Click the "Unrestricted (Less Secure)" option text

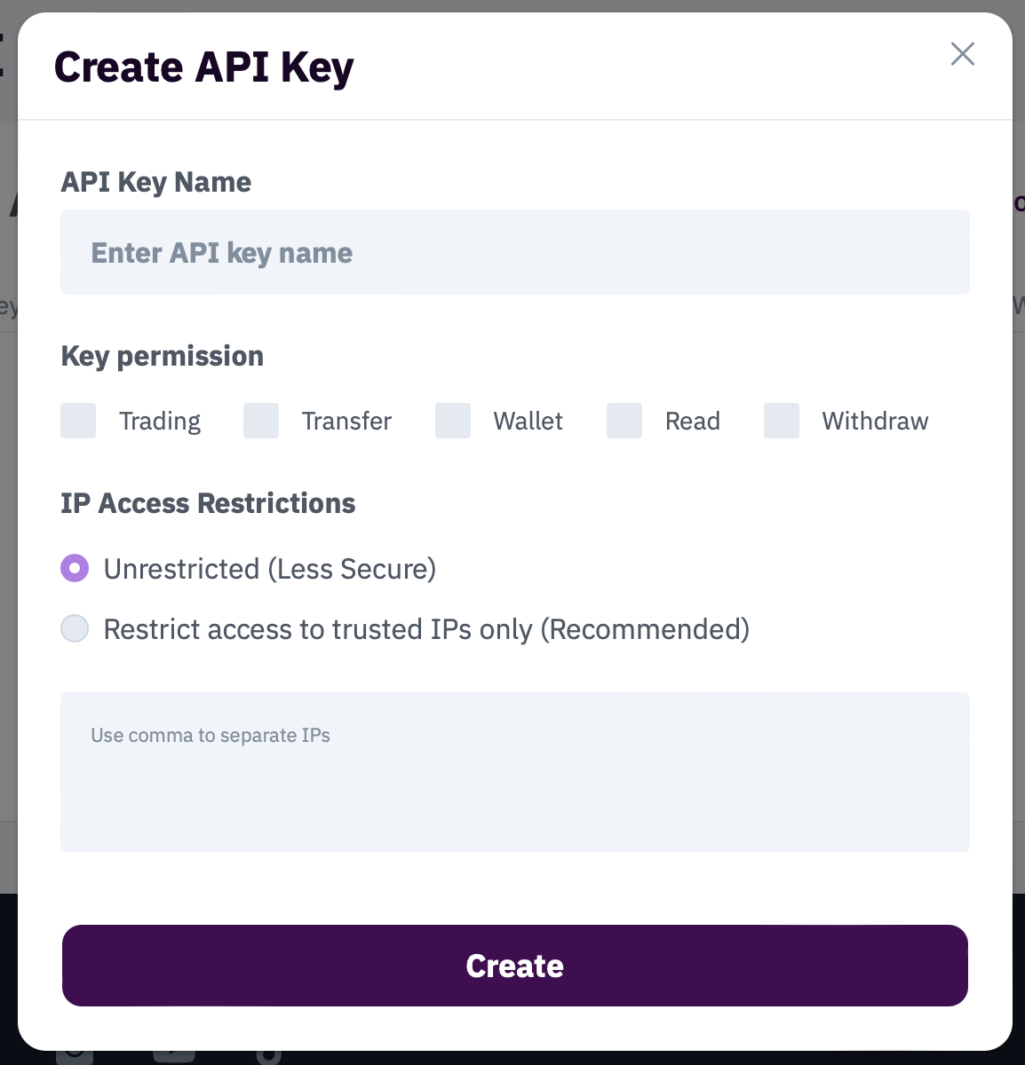click(x=270, y=569)
